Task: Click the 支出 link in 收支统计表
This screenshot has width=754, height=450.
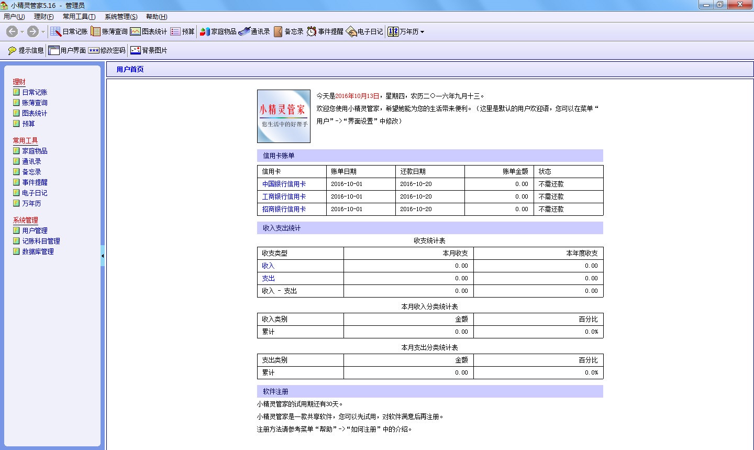Action: pyautogui.click(x=268, y=278)
